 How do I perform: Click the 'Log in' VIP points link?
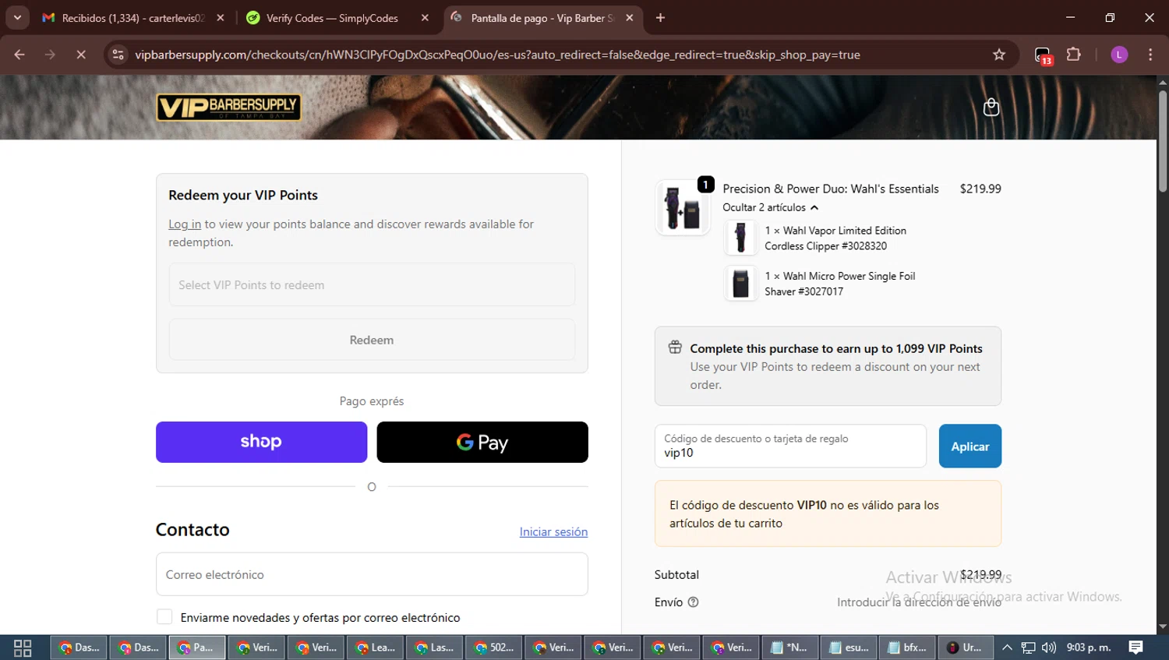(185, 224)
